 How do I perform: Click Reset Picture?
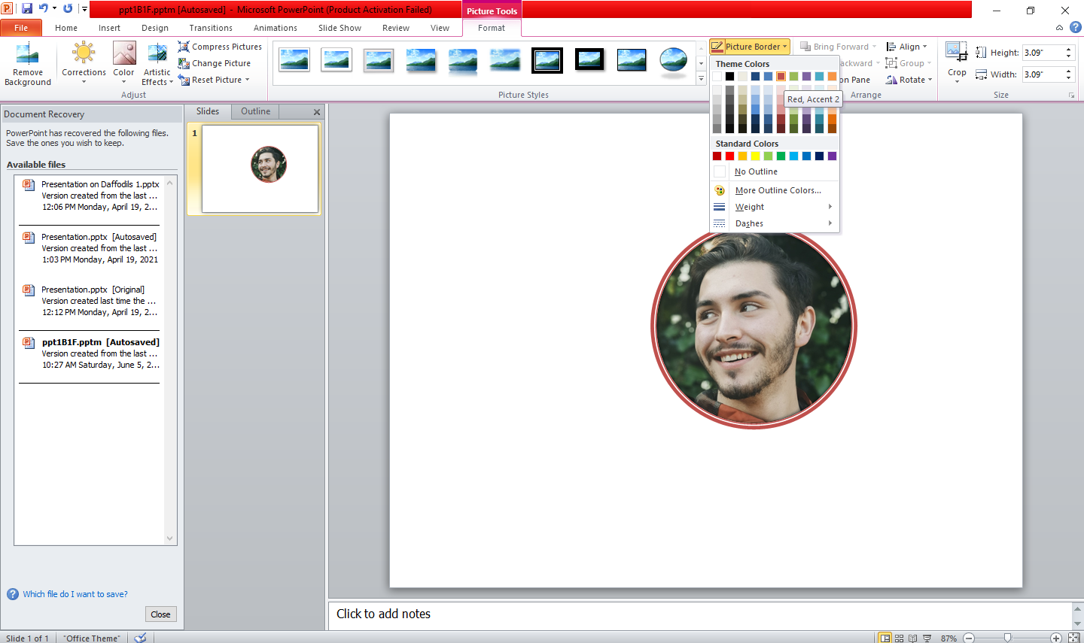tap(213, 79)
